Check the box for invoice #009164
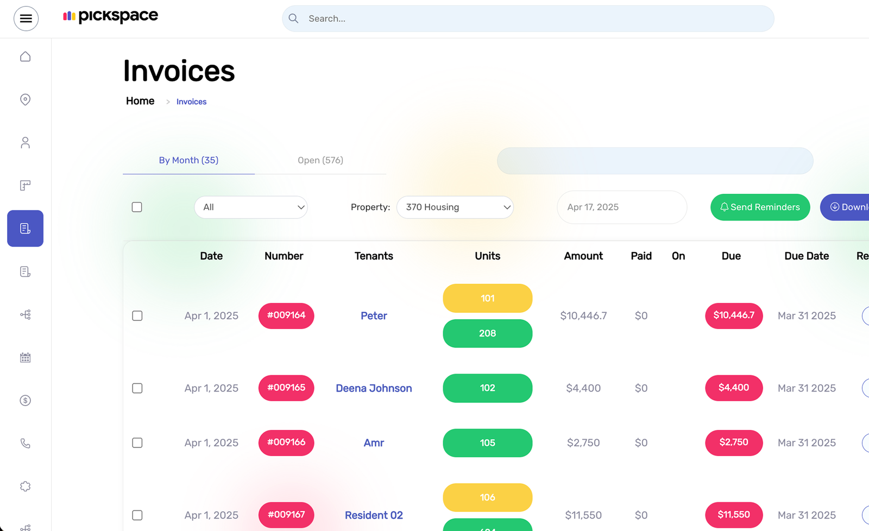This screenshot has width=869, height=531. (x=137, y=315)
